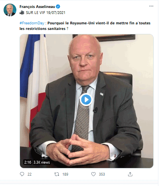Open François Asselineau's profile avatar
This screenshot has height=186, width=162.
[10, 10]
